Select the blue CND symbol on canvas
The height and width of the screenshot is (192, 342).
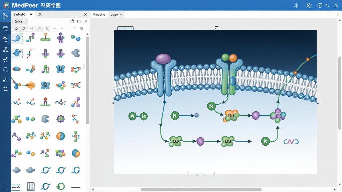tap(291, 142)
